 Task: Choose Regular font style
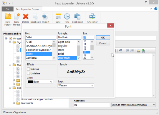pos(67,46)
